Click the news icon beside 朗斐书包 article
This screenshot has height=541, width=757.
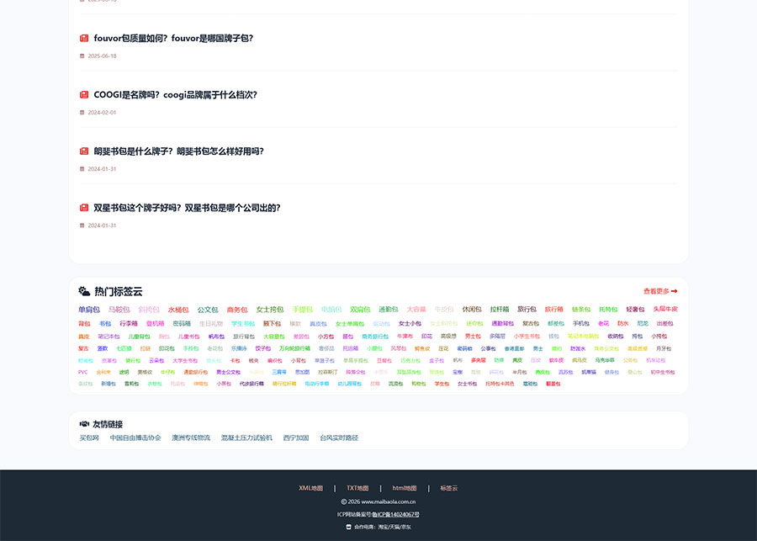(84, 151)
